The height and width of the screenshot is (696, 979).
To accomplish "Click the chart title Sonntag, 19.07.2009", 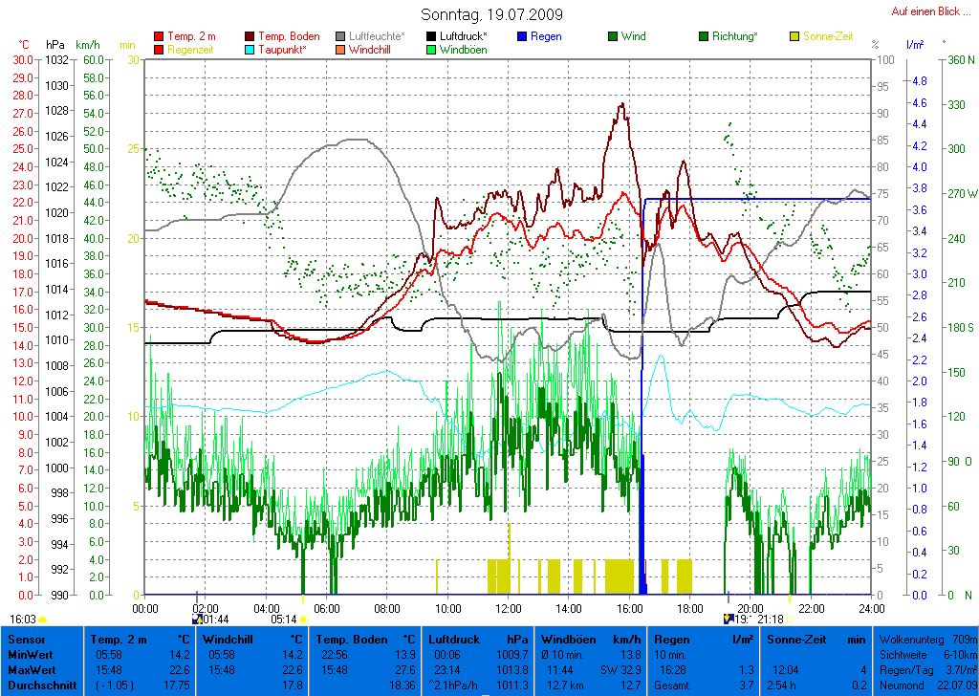I will pos(491,15).
